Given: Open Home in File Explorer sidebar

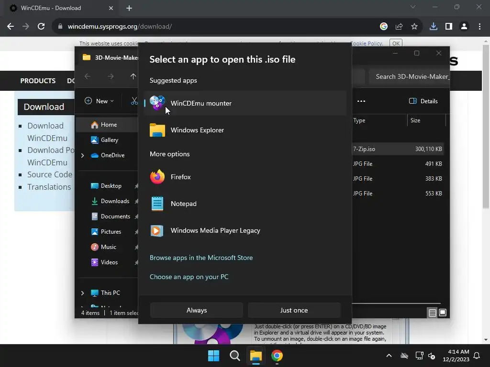Looking at the screenshot, I should [107, 125].
